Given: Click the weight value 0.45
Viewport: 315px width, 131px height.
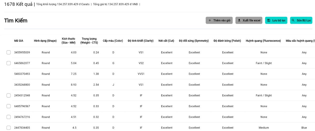Looking at the screenshot, I should pos(96,63).
